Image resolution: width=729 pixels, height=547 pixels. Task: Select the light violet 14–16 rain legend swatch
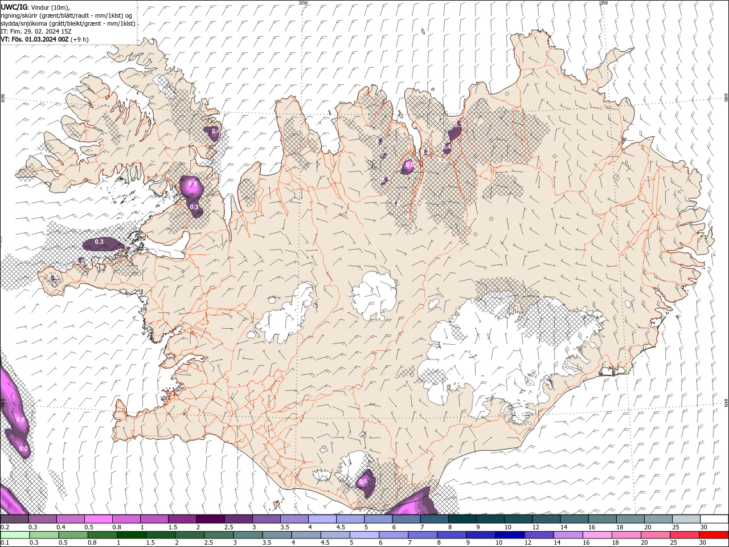(x=568, y=535)
